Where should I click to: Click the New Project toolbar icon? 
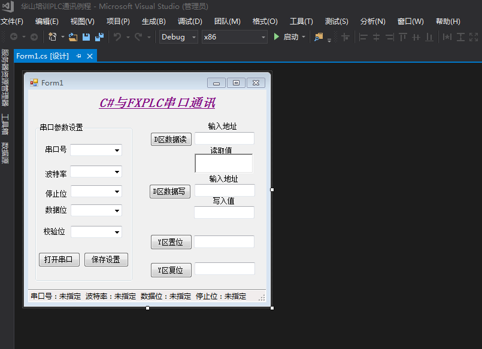53,37
